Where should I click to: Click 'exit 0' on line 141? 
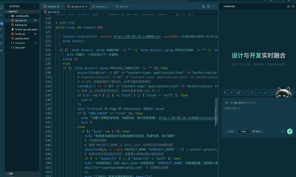[86, 123]
